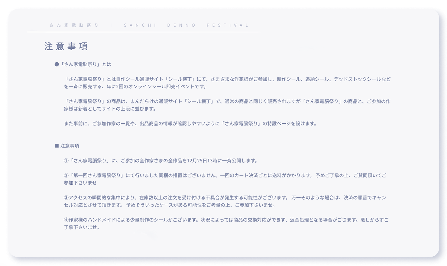The image size is (447, 266).
Task: Click the word DENNO in the header
Action: [x=182, y=25]
